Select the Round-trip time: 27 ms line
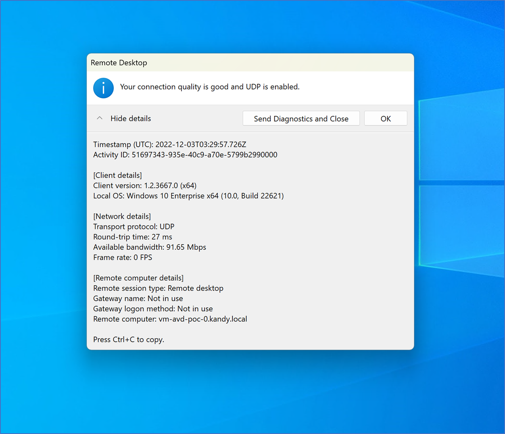Screen dimensions: 505x434 133,237
